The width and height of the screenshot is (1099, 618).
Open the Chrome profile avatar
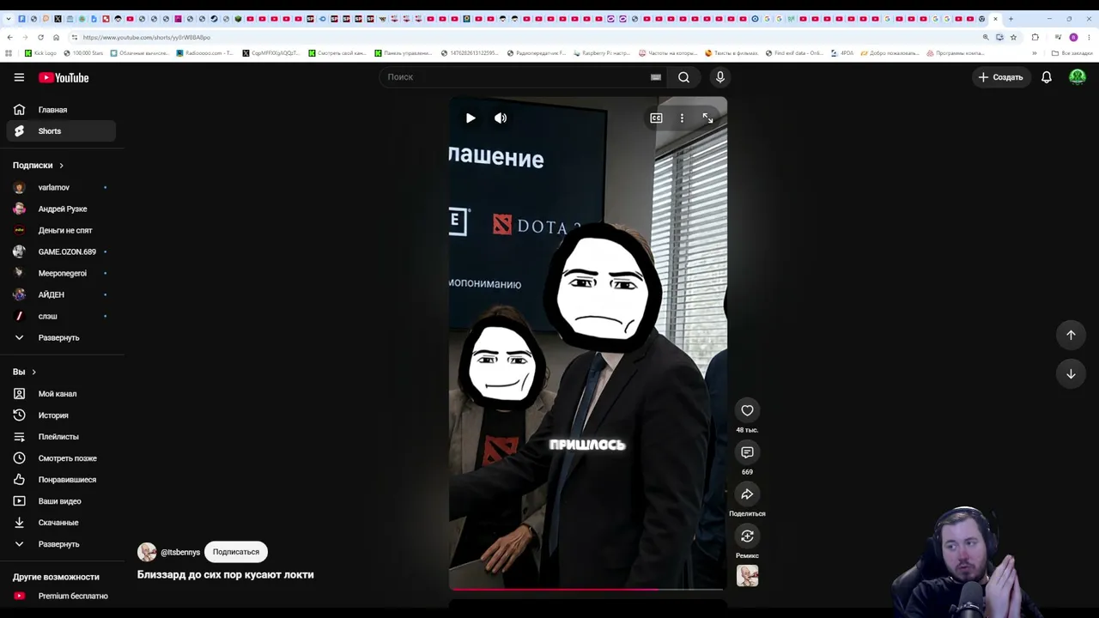click(x=1073, y=37)
